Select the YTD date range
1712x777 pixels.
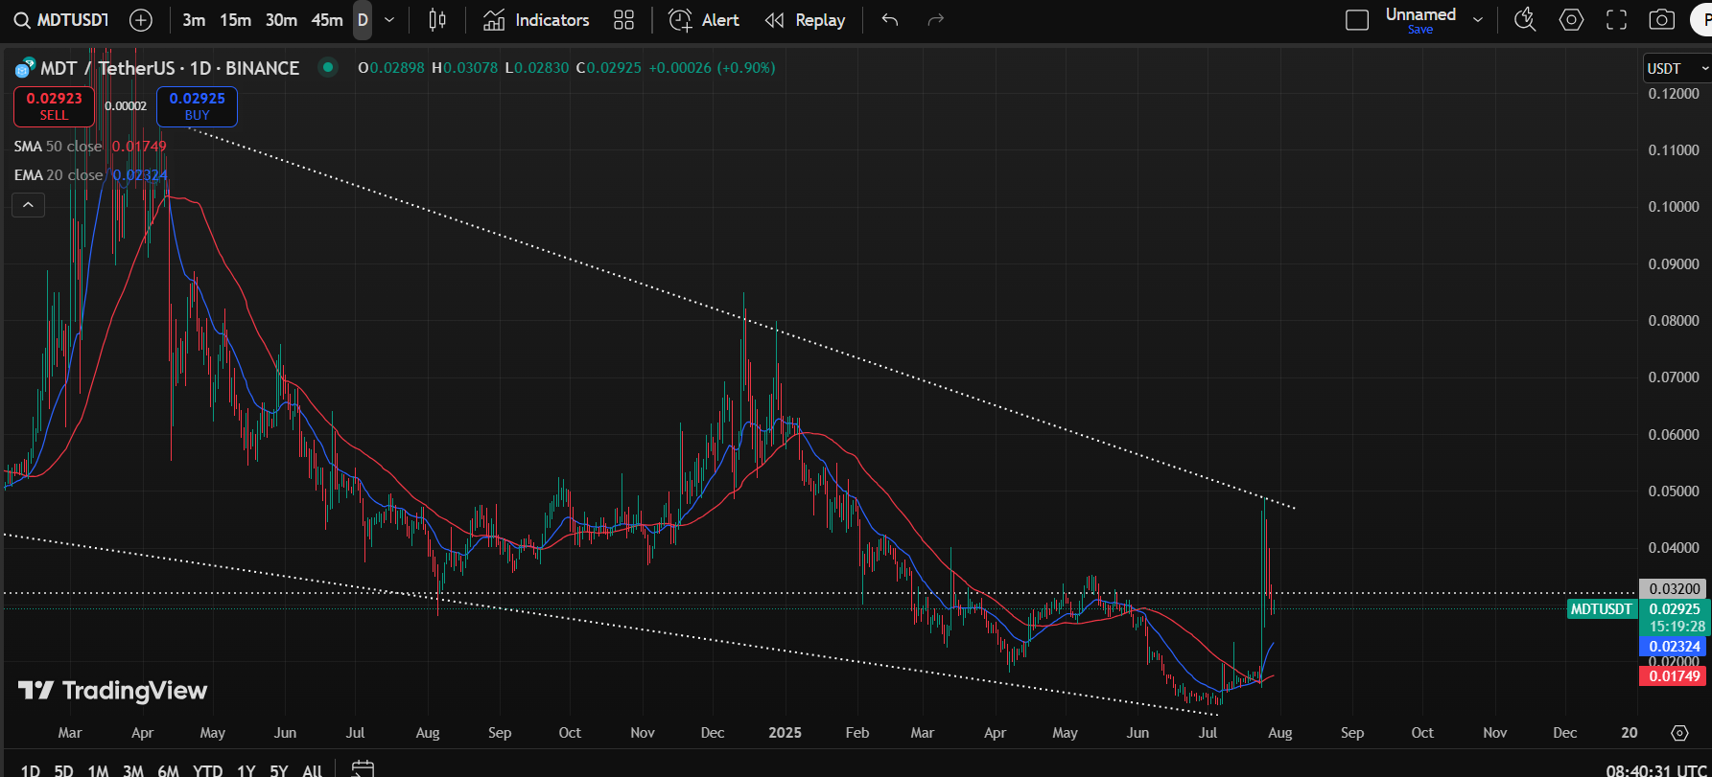207,770
